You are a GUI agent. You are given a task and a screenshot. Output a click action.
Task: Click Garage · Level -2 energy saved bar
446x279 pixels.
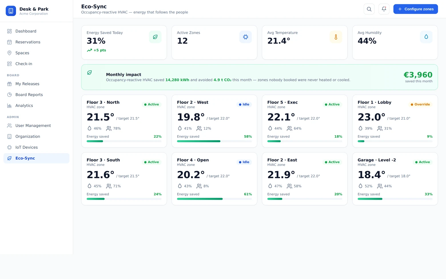click(x=395, y=199)
